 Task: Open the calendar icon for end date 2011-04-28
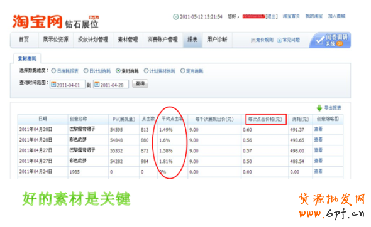[x=97, y=84]
